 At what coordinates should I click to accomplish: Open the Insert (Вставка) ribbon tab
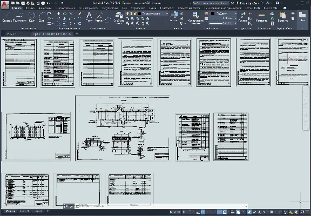click(30, 8)
